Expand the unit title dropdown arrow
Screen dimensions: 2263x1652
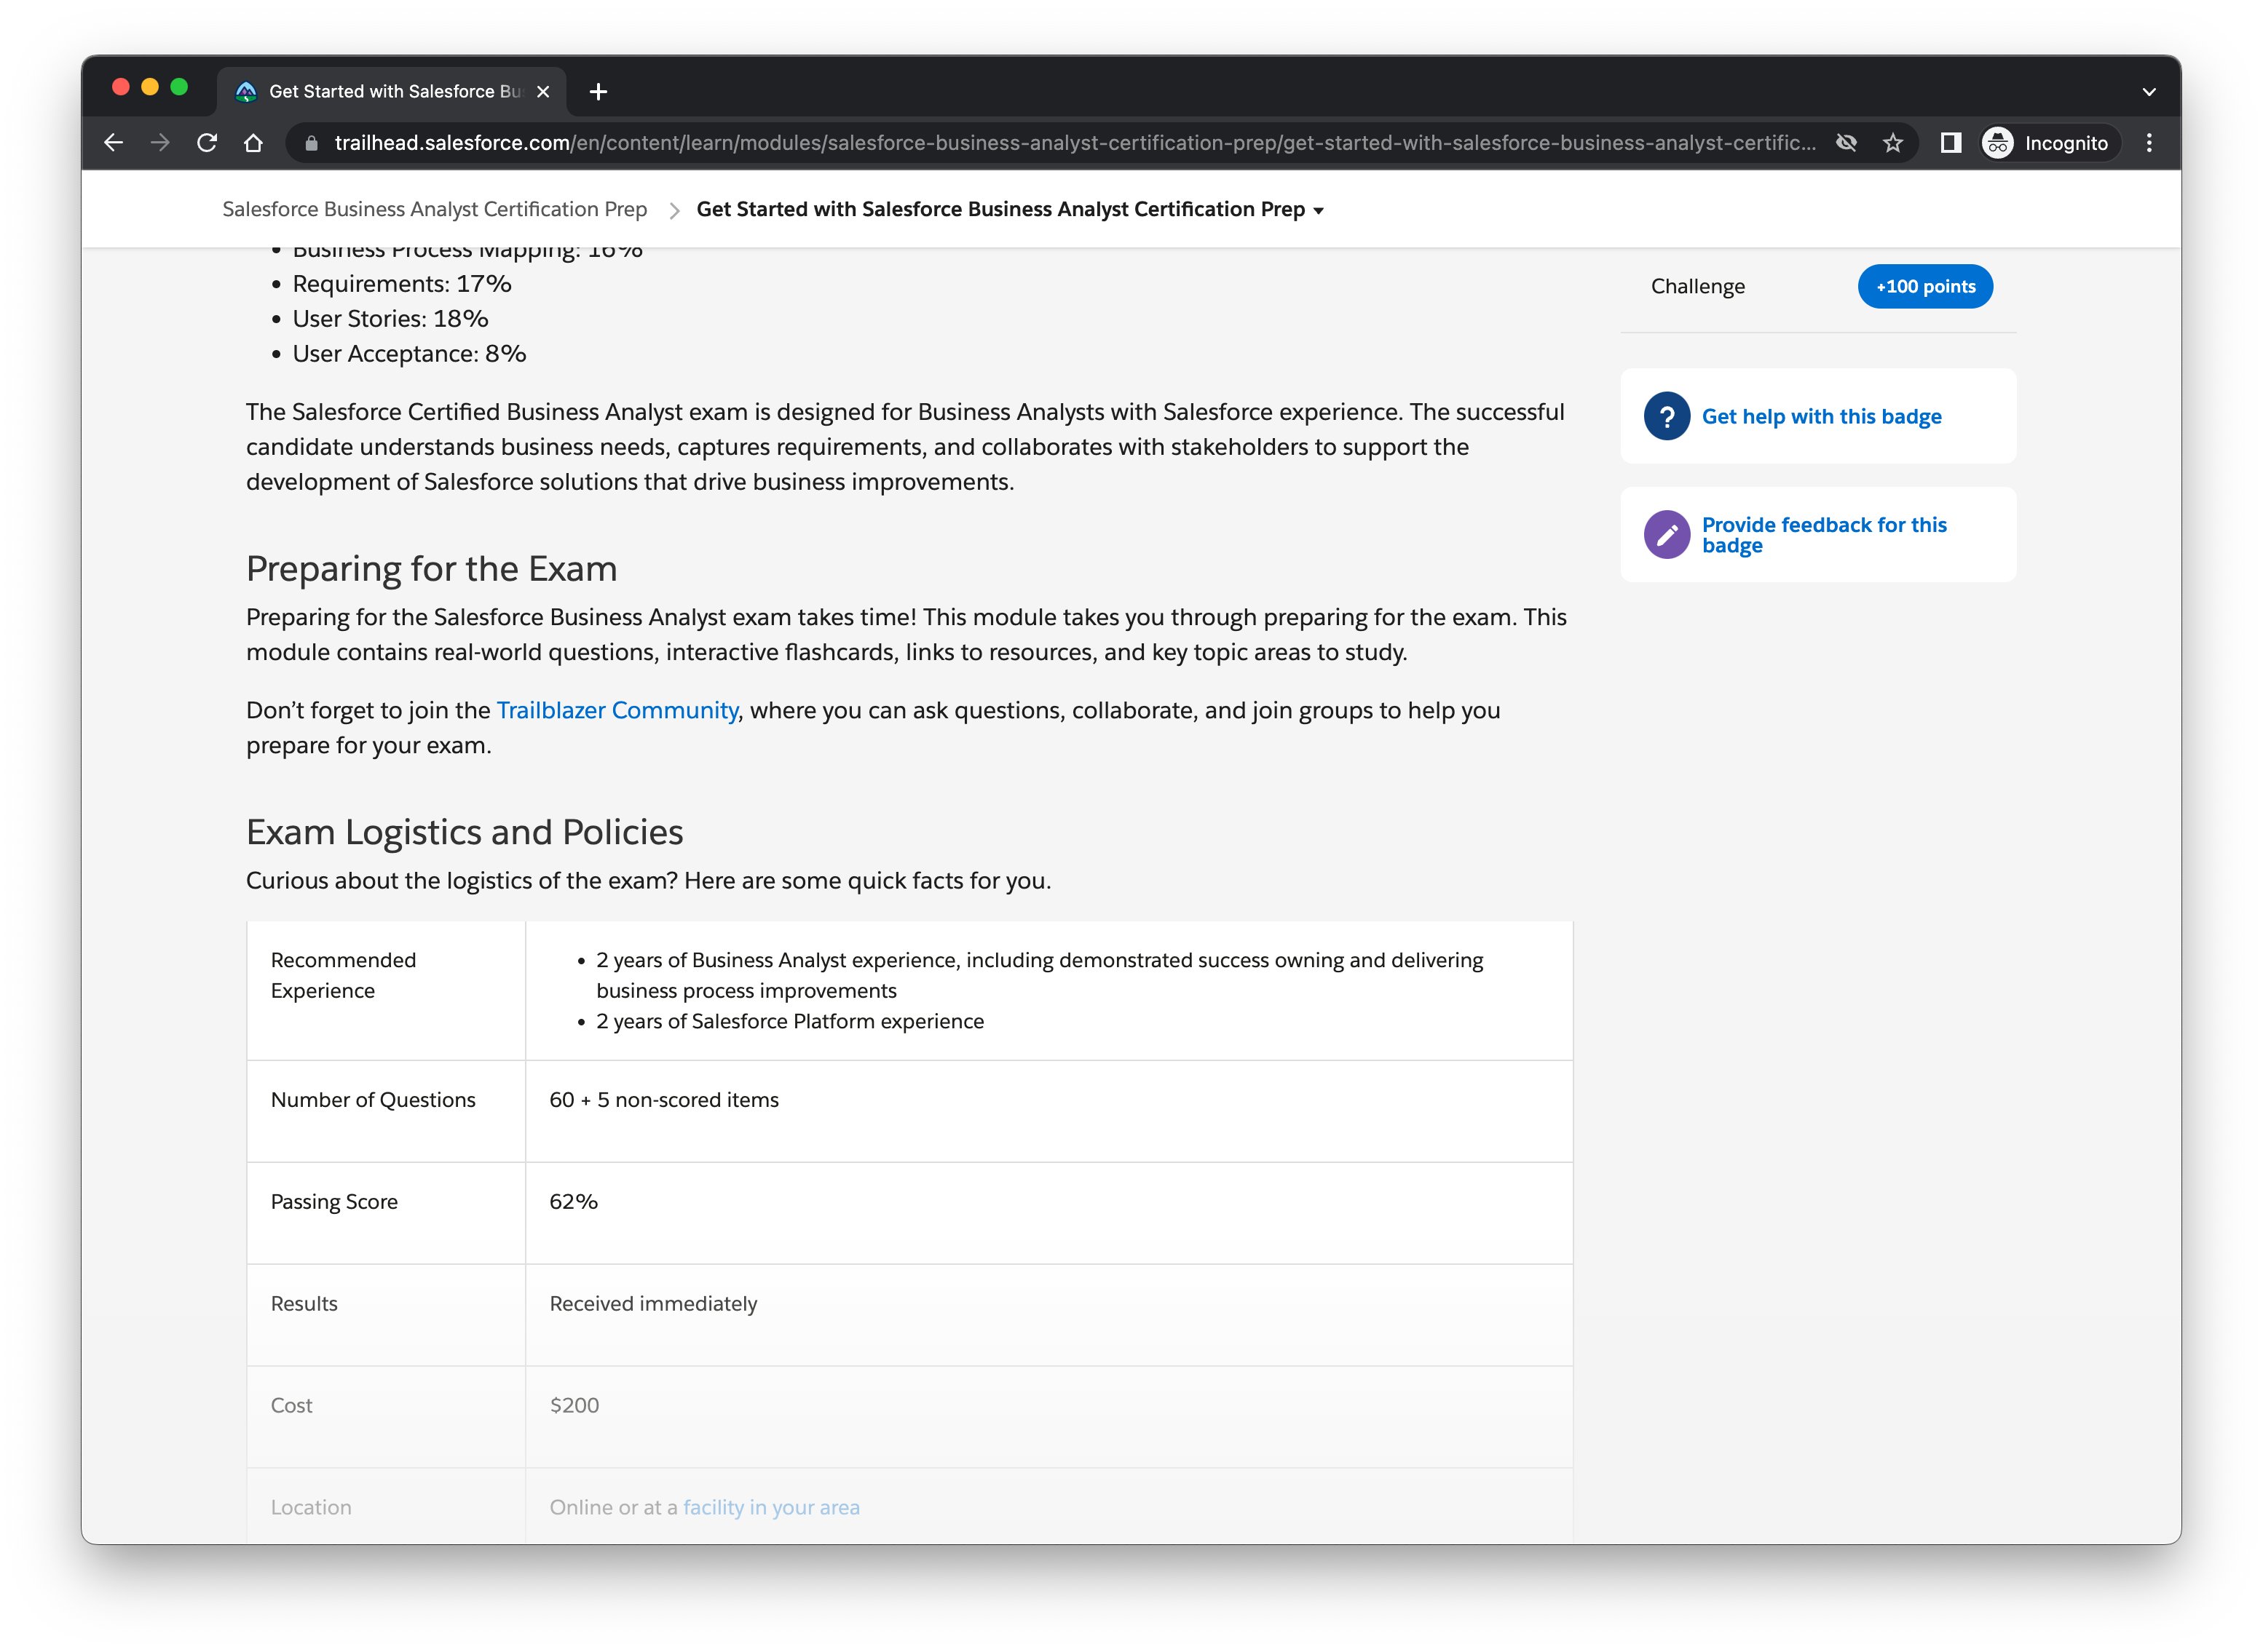tap(1318, 211)
